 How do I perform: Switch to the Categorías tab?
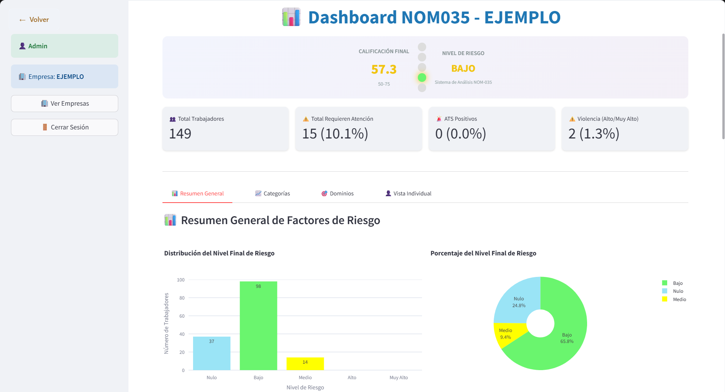pyautogui.click(x=272, y=194)
